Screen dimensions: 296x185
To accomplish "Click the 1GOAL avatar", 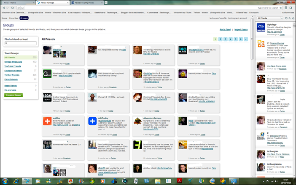I will [x=47, y=97].
